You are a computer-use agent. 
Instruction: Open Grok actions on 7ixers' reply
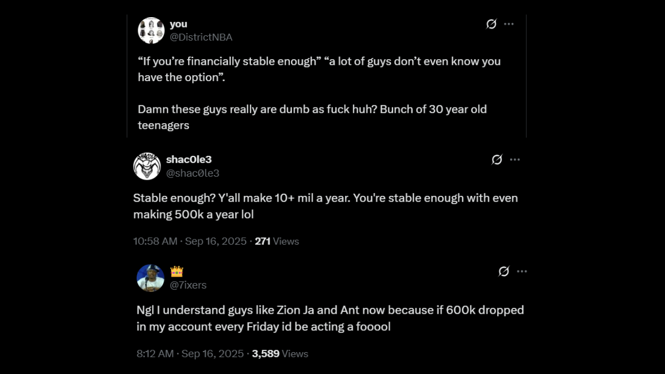click(503, 271)
